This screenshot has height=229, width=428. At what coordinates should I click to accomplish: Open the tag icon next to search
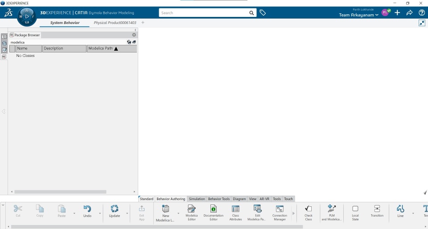point(263,12)
